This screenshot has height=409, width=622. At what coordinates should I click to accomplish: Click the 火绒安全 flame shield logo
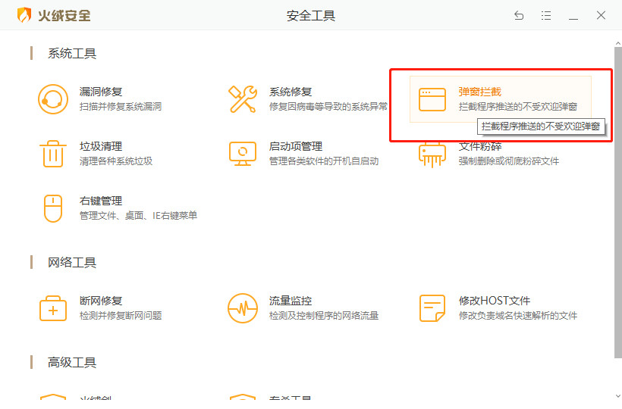point(24,15)
